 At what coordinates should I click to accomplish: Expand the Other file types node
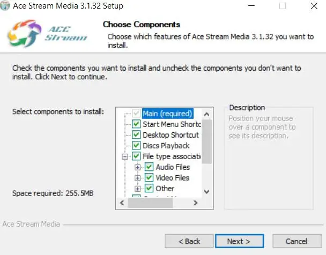[x=138, y=189]
